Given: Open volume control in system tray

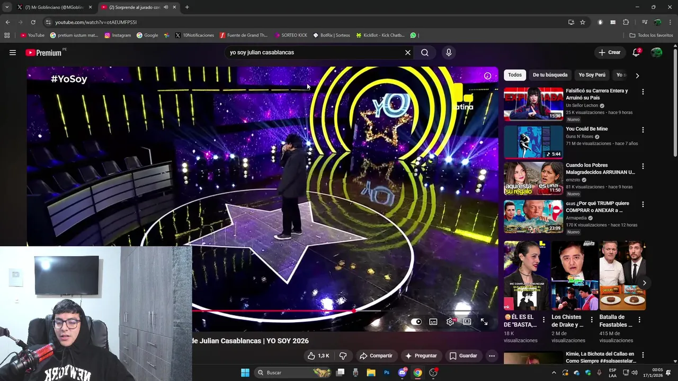Looking at the screenshot, I should (635, 373).
